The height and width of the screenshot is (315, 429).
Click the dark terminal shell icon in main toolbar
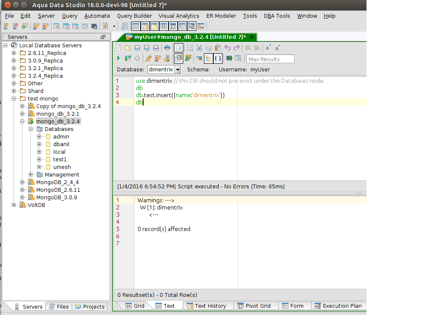point(94,26)
